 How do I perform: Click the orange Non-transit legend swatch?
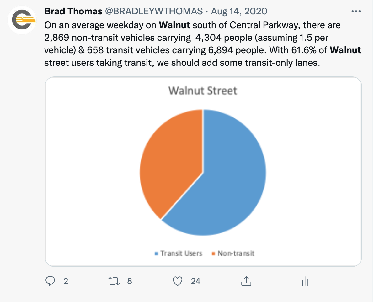click(x=213, y=254)
